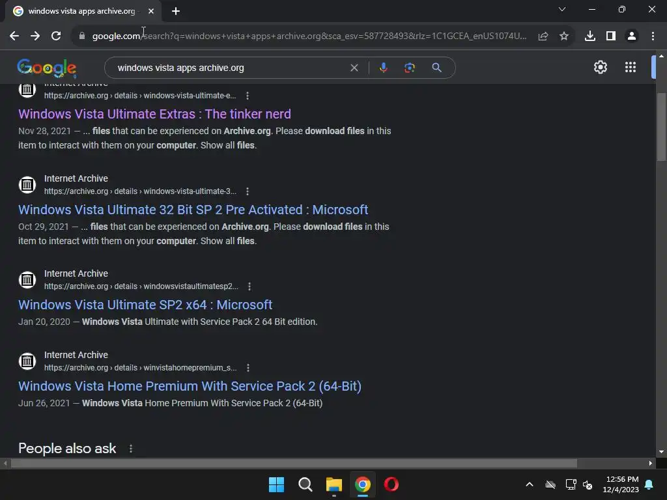Viewport: 667px width, 500px height.
Task: Select the windows vista apps archive.org tab
Action: pyautogui.click(x=81, y=11)
